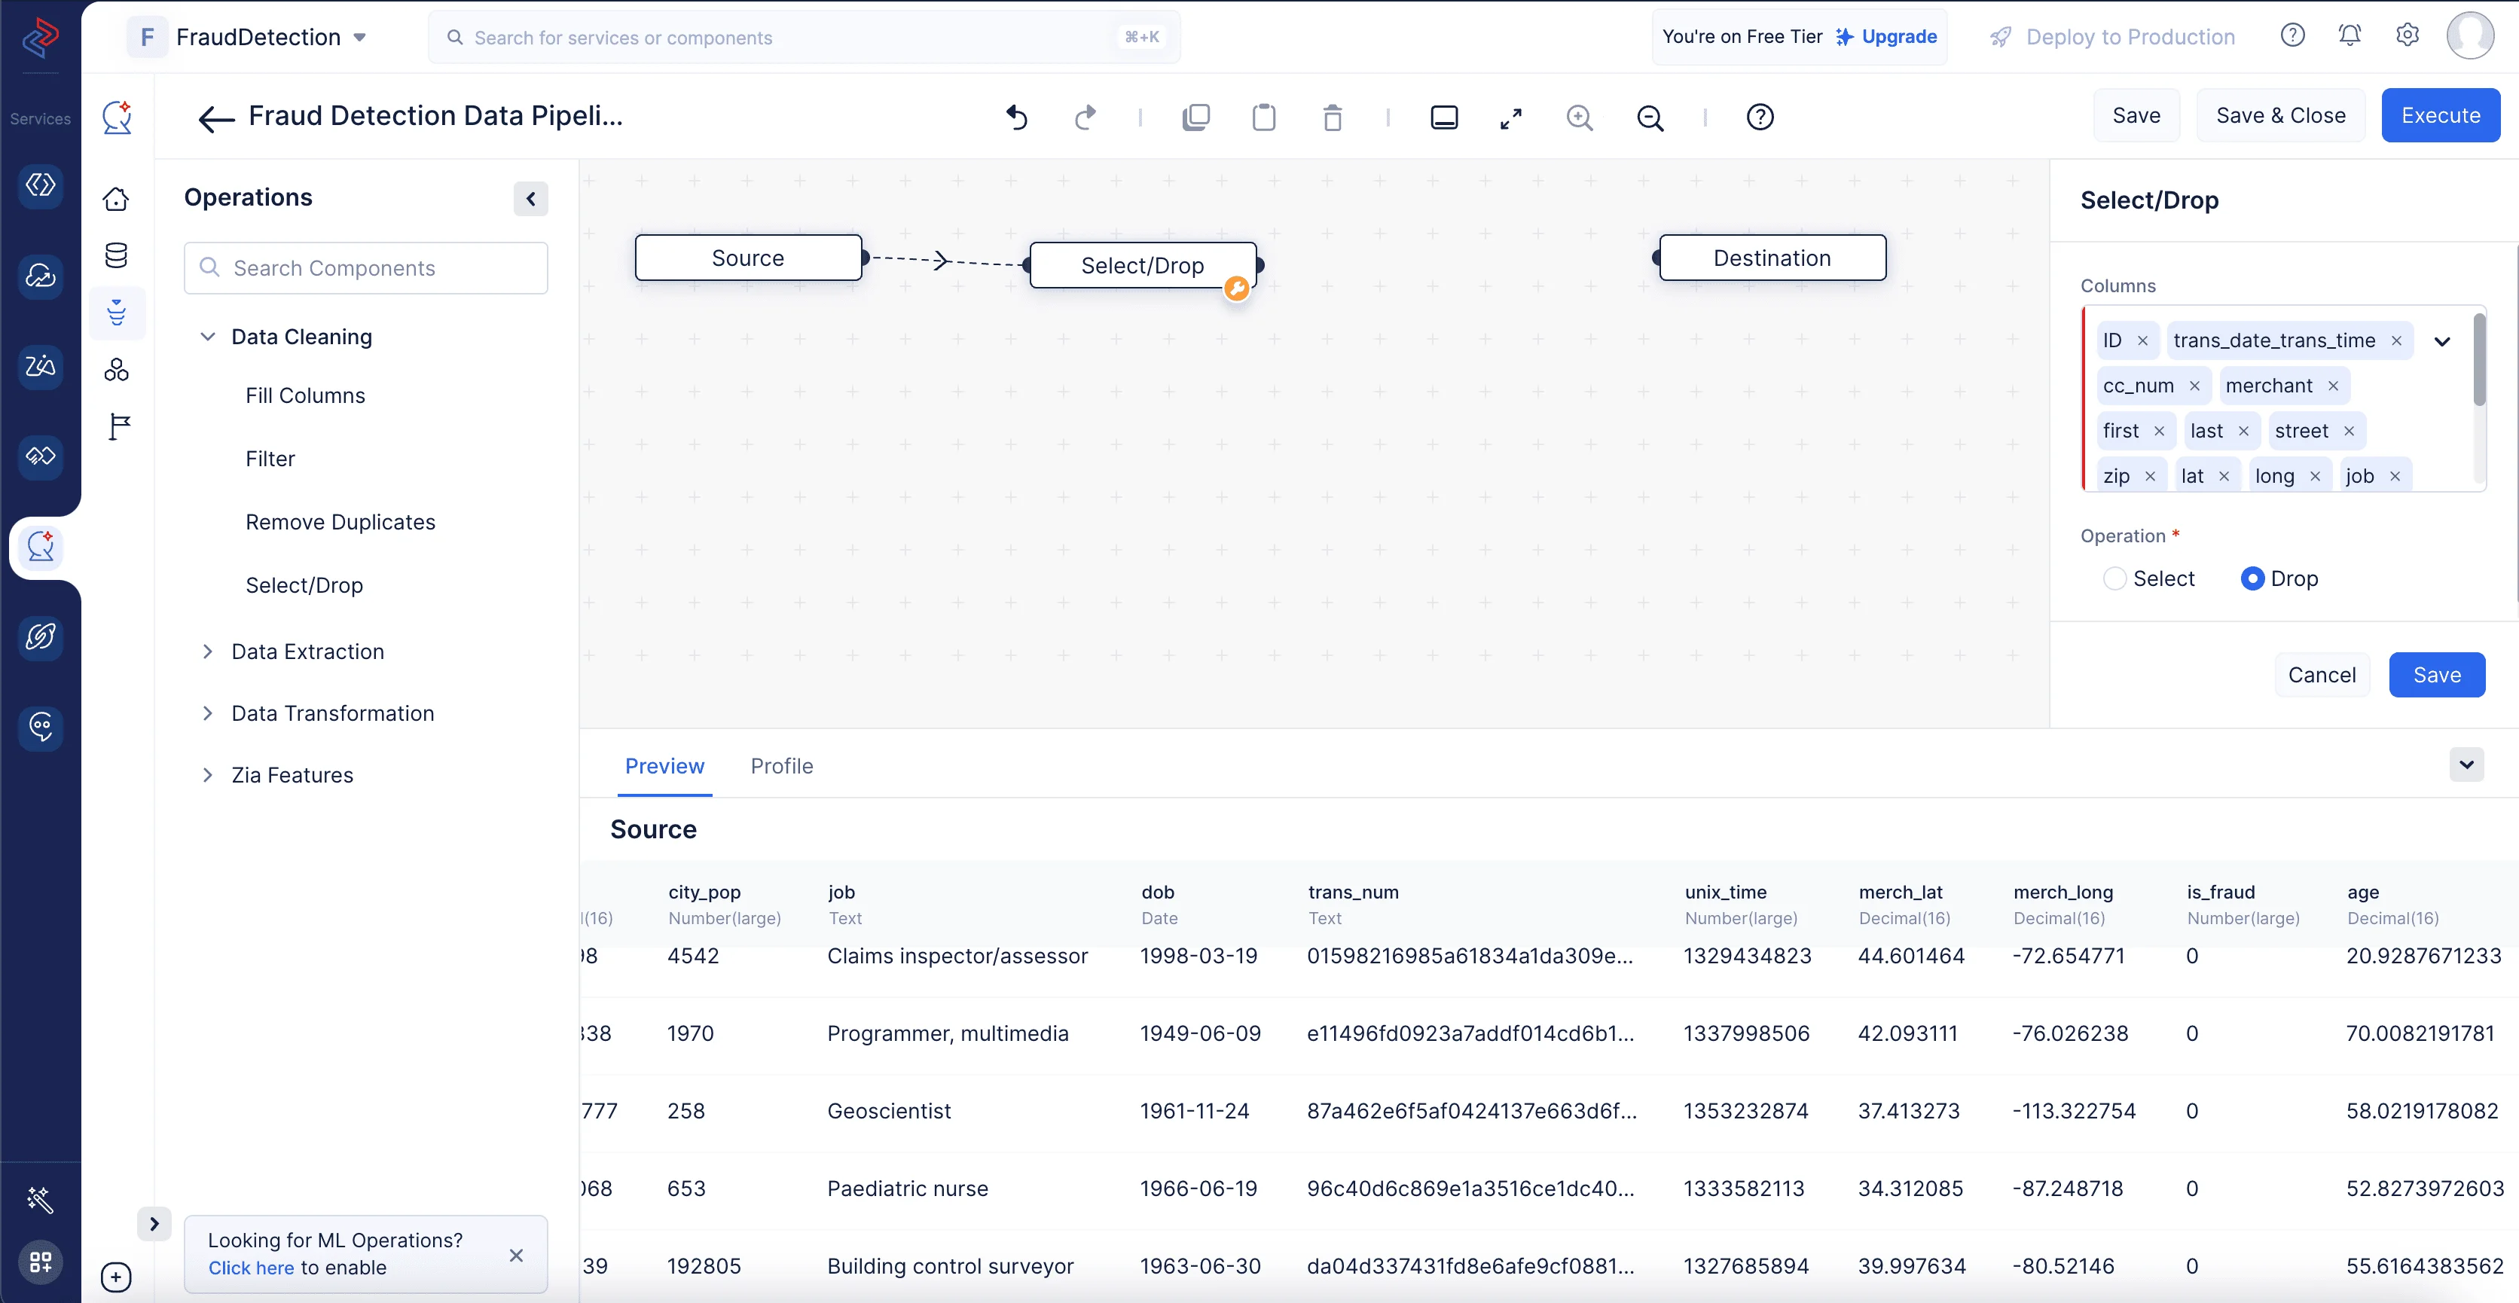Open user profile avatar

coord(2471,36)
